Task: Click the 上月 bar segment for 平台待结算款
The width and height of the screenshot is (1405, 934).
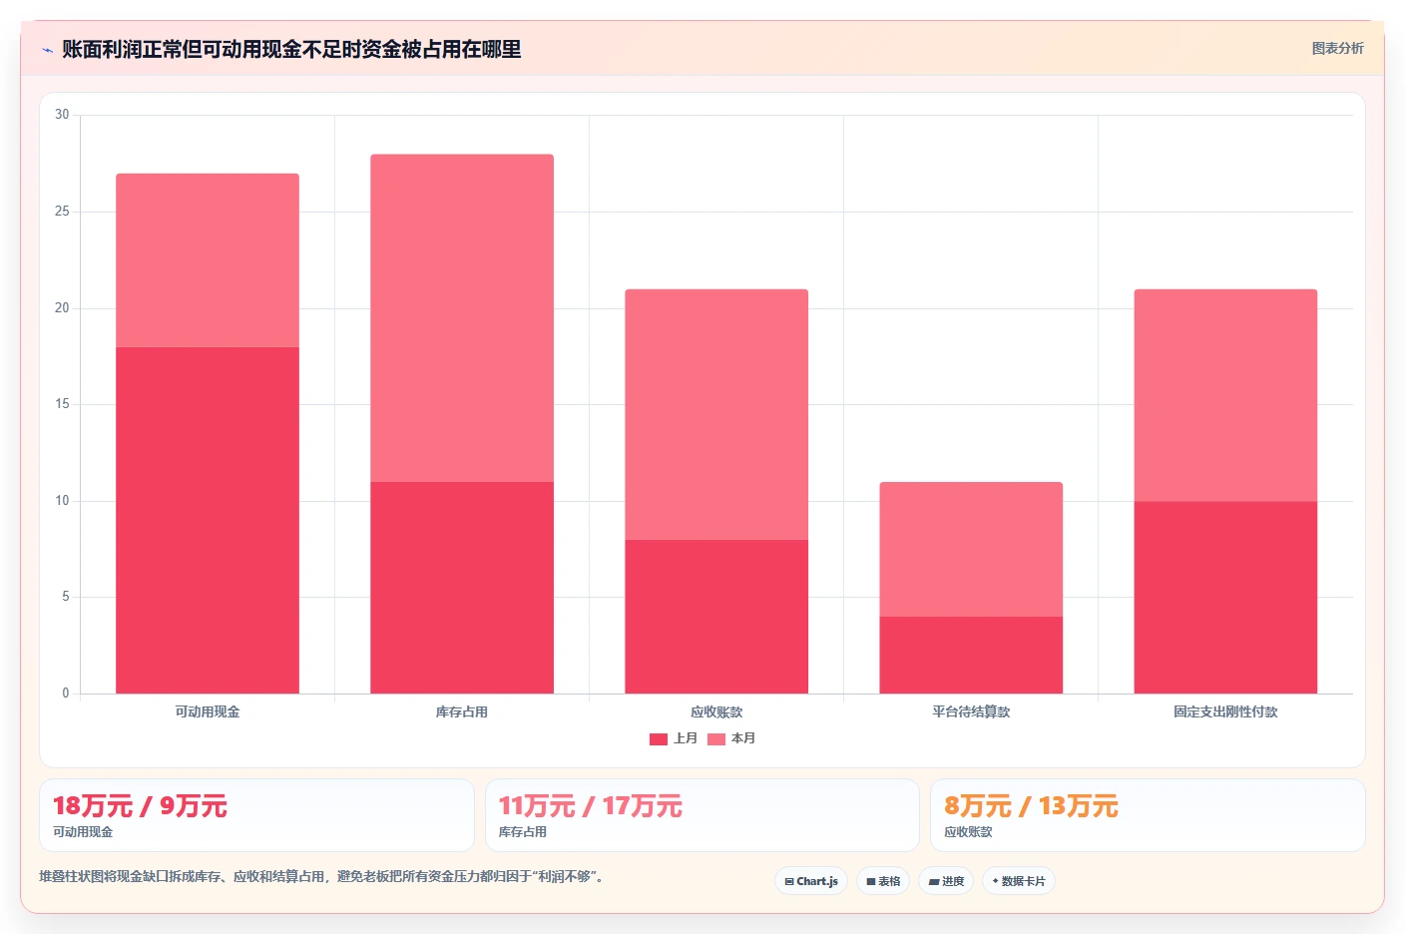Action: (971, 655)
